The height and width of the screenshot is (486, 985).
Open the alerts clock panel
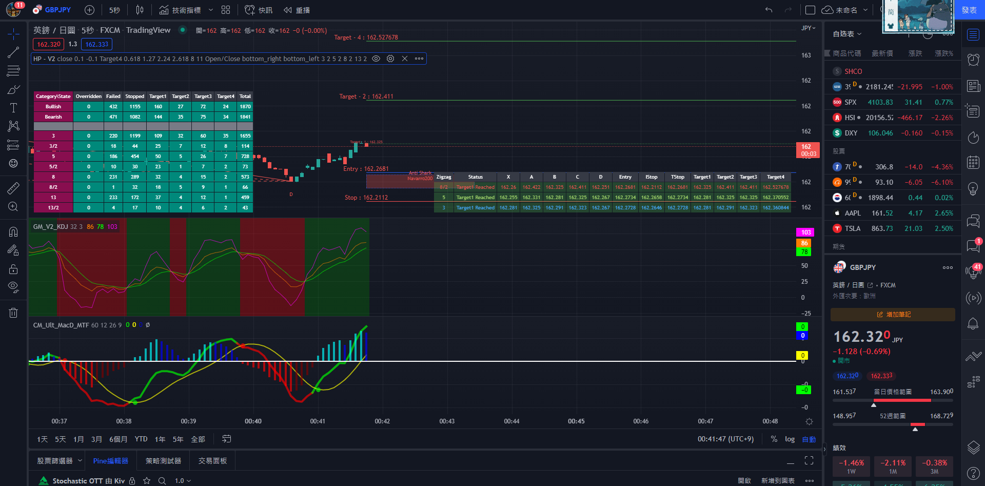(x=973, y=60)
